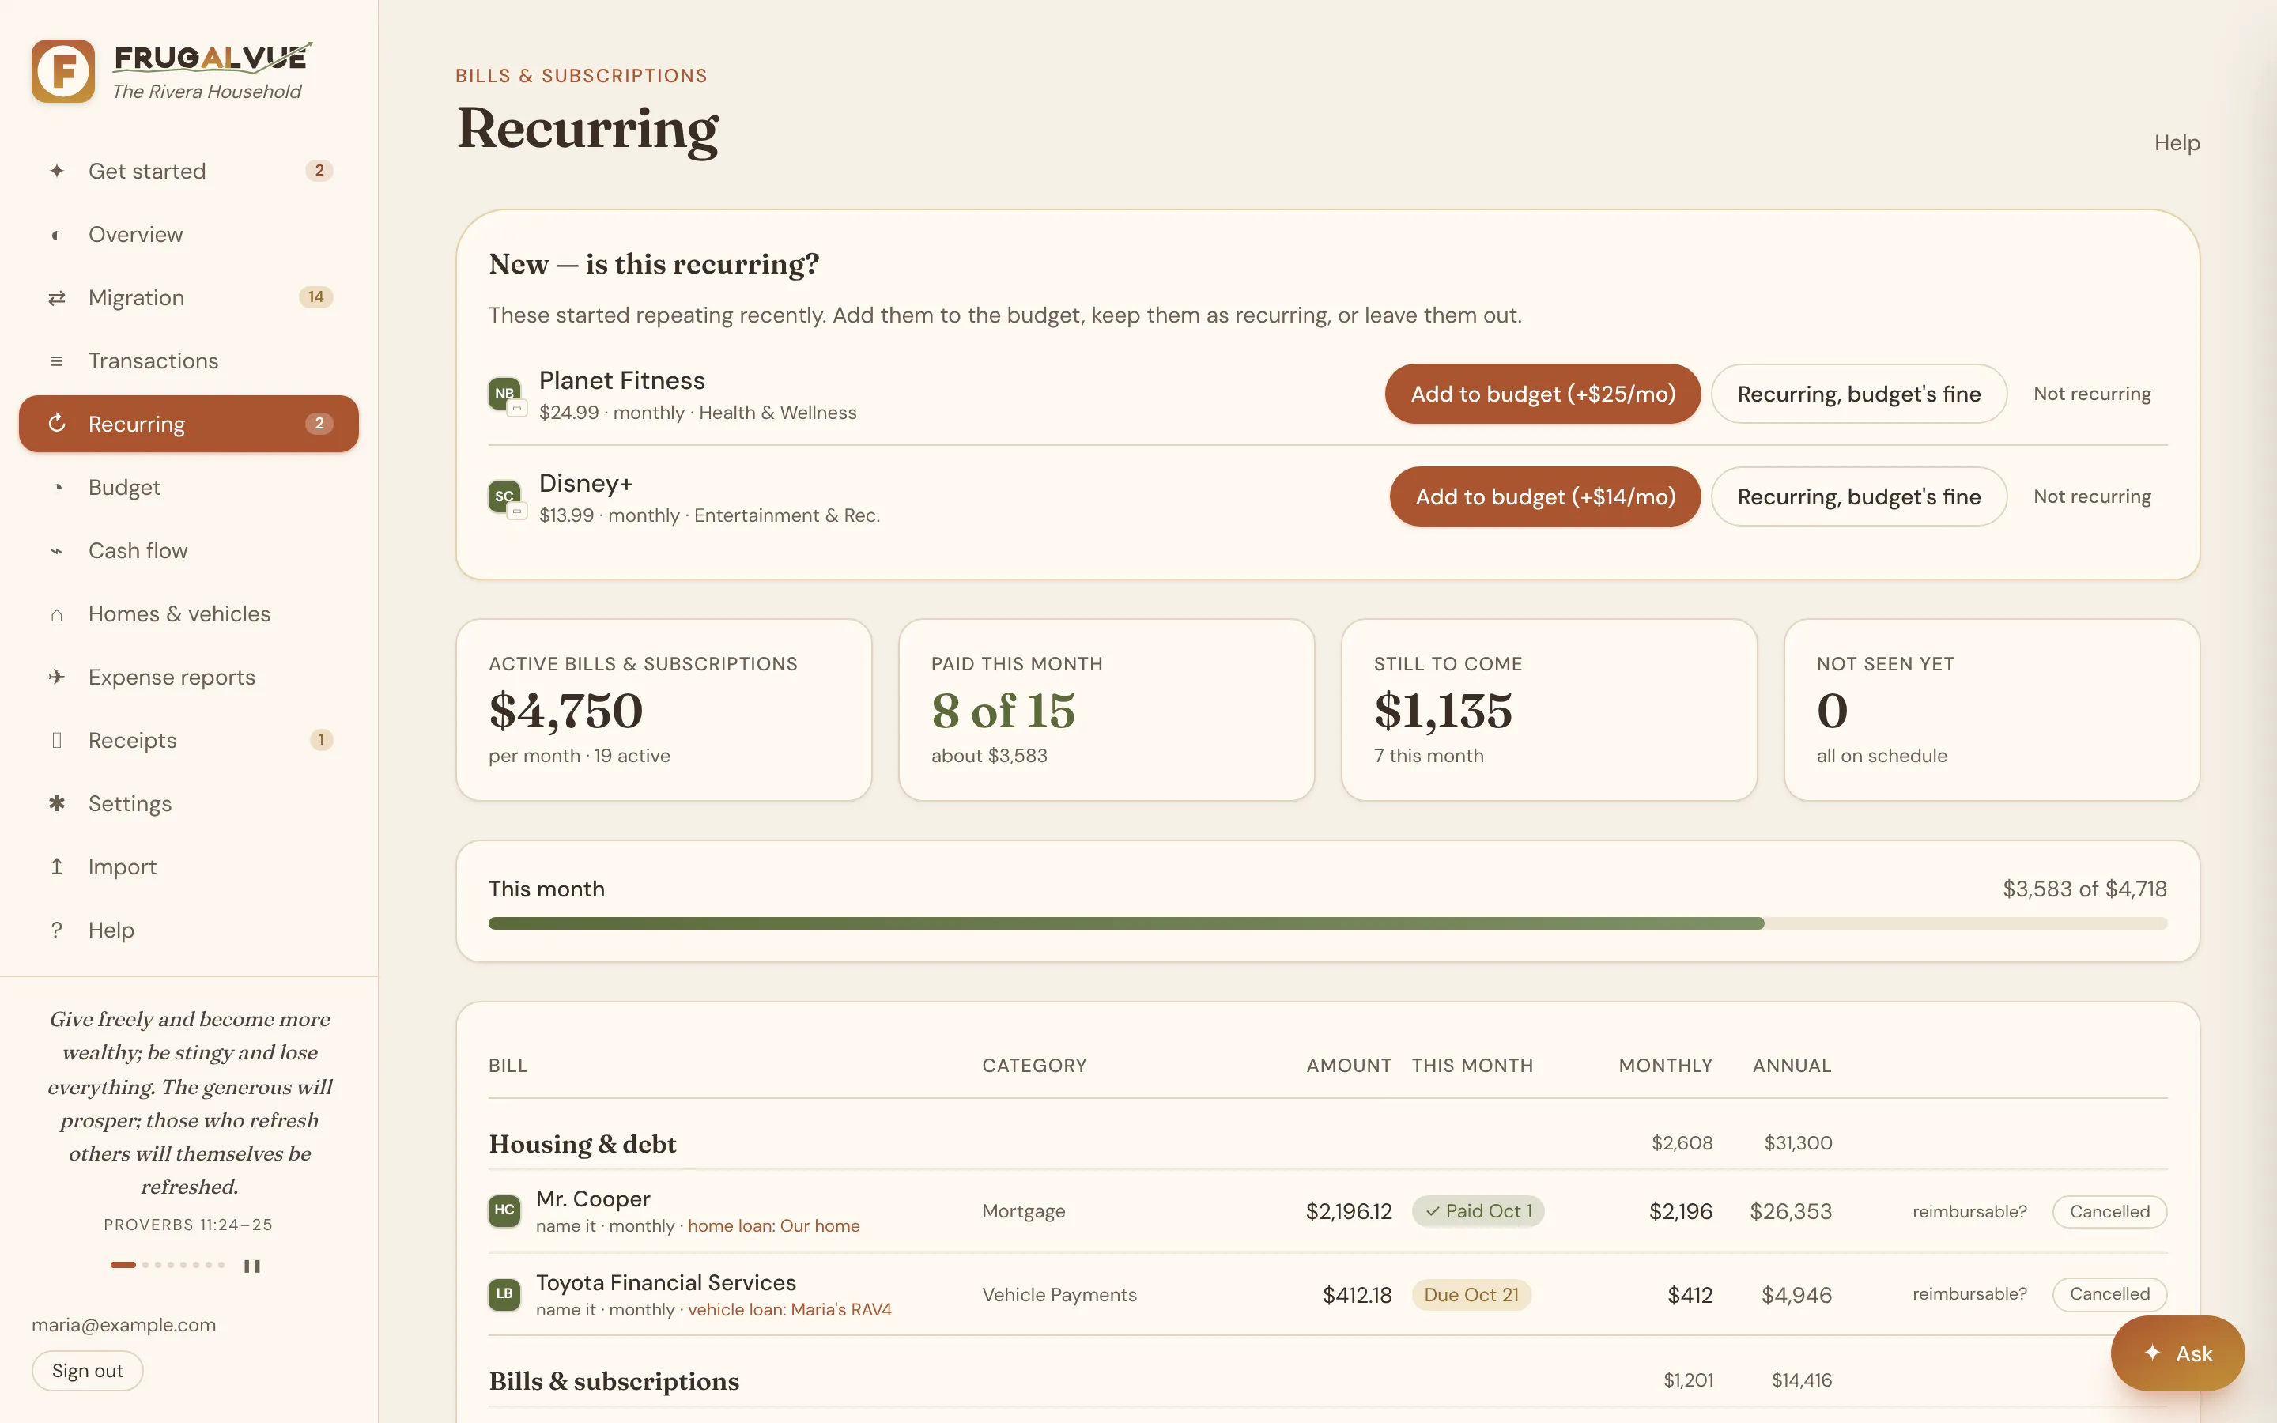This screenshot has width=2277, height=1423.
Task: Go to Cash flow in sidebar
Action: (188, 550)
